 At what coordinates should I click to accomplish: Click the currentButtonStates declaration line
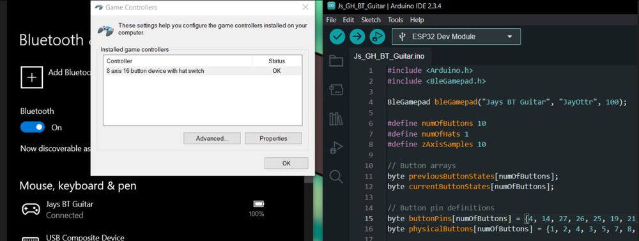pyautogui.click(x=471, y=187)
